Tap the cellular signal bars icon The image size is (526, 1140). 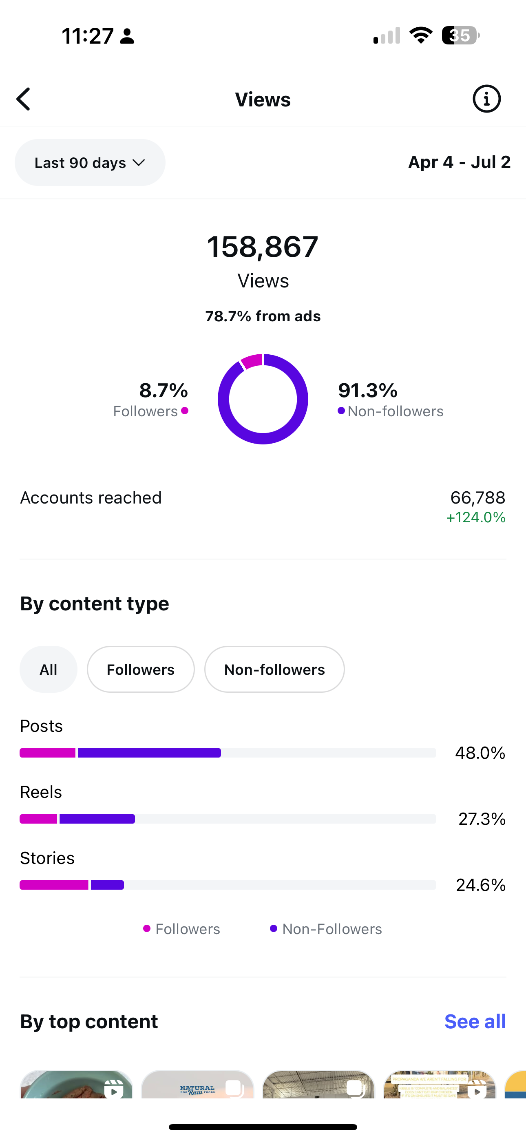tap(387, 35)
